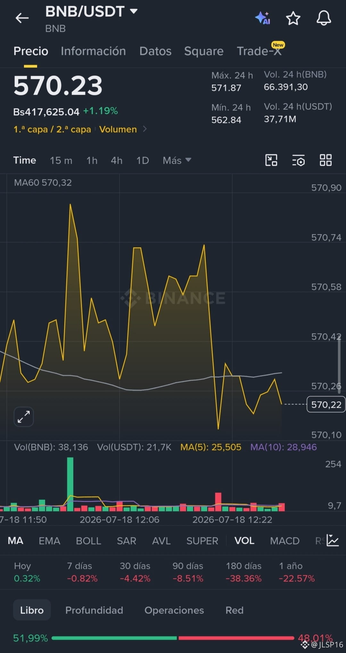The image size is (346, 653).
Task: Tap the Hoy 0.32% performance
Action: click(27, 572)
